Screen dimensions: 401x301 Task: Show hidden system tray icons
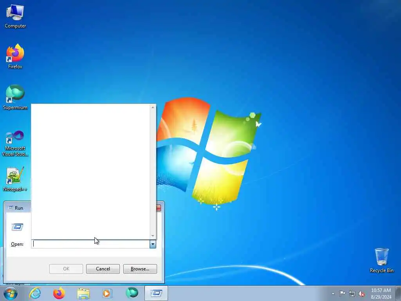333,294
